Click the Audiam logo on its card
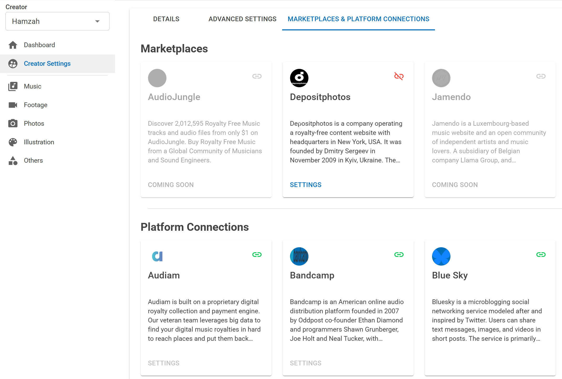The height and width of the screenshot is (379, 562). [157, 256]
